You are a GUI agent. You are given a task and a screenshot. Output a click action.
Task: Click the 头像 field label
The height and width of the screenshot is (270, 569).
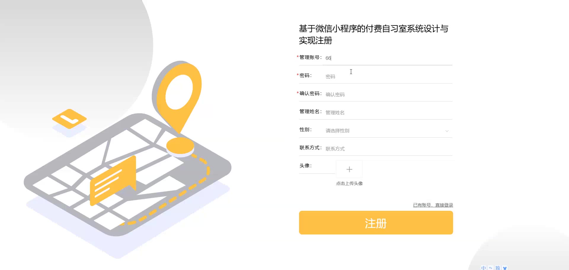point(306,165)
